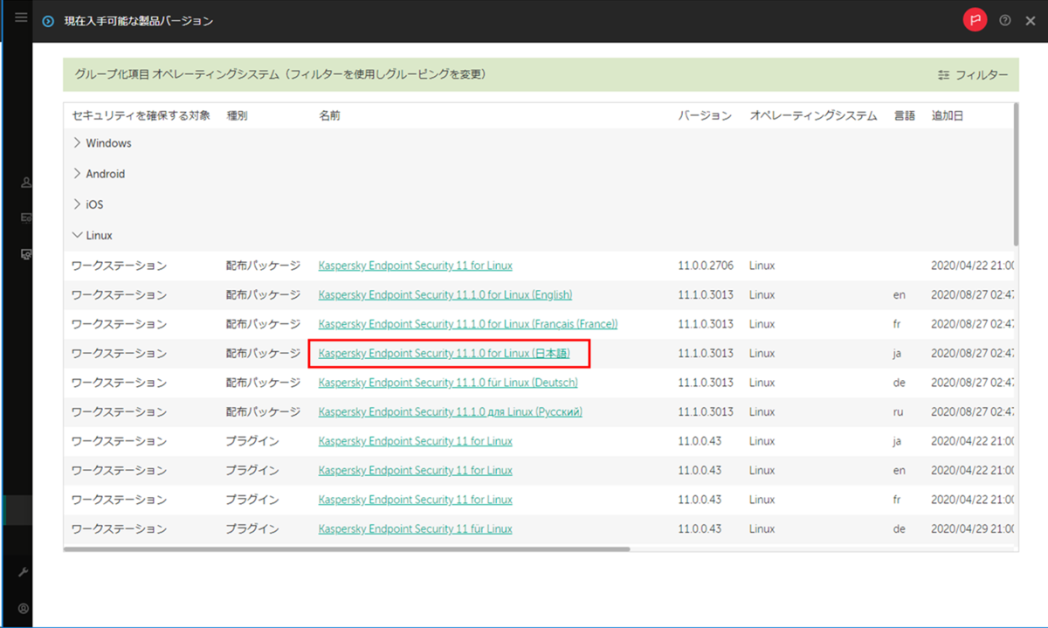This screenshot has width=1048, height=628.
Task: Click the wrench settings icon near bottom sidebar
Action: [x=24, y=572]
